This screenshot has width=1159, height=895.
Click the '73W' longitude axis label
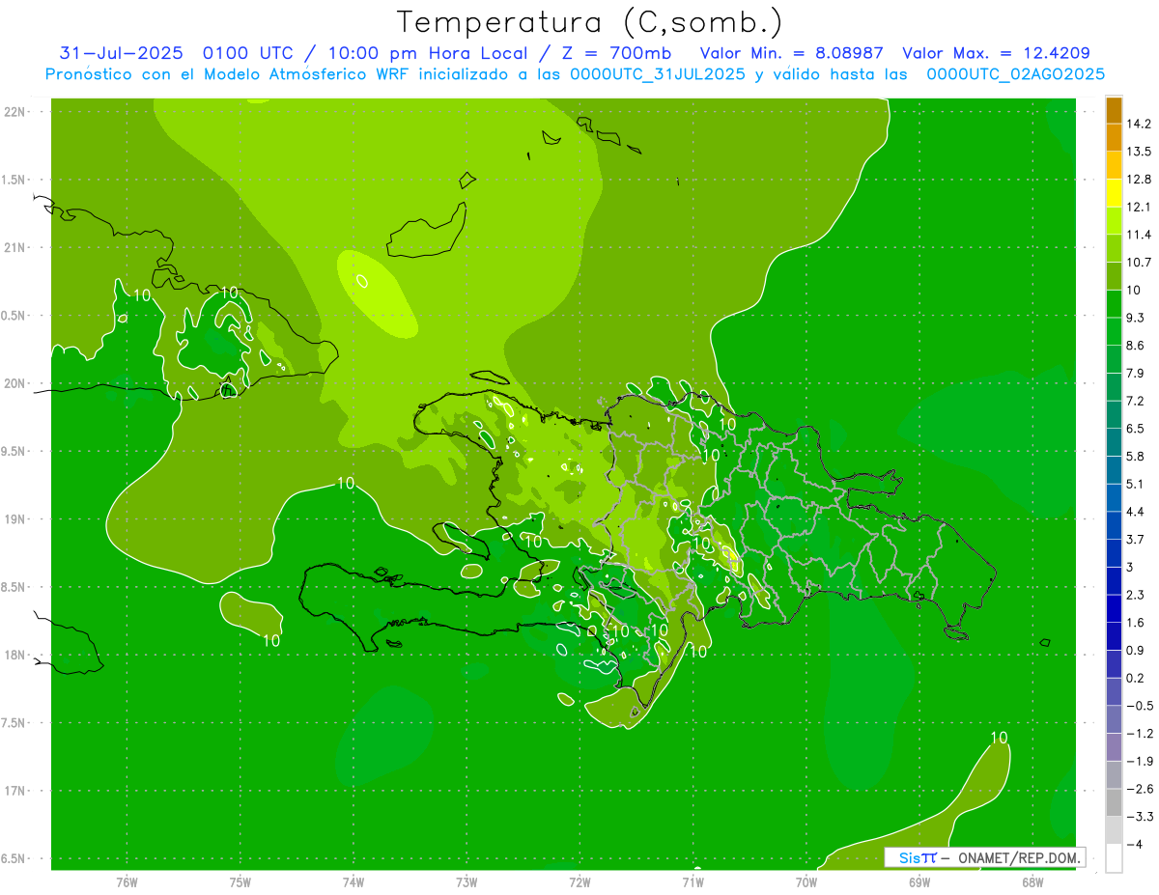[x=466, y=882]
